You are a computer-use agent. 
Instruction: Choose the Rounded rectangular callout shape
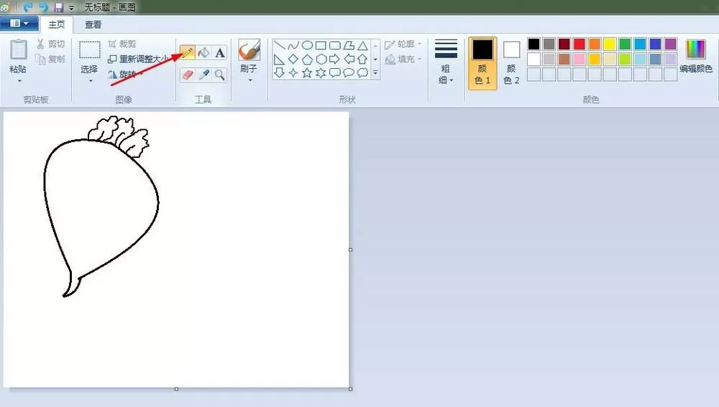(335, 72)
